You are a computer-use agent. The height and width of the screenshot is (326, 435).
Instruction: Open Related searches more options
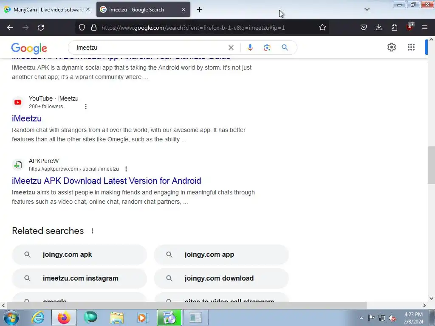(x=92, y=231)
